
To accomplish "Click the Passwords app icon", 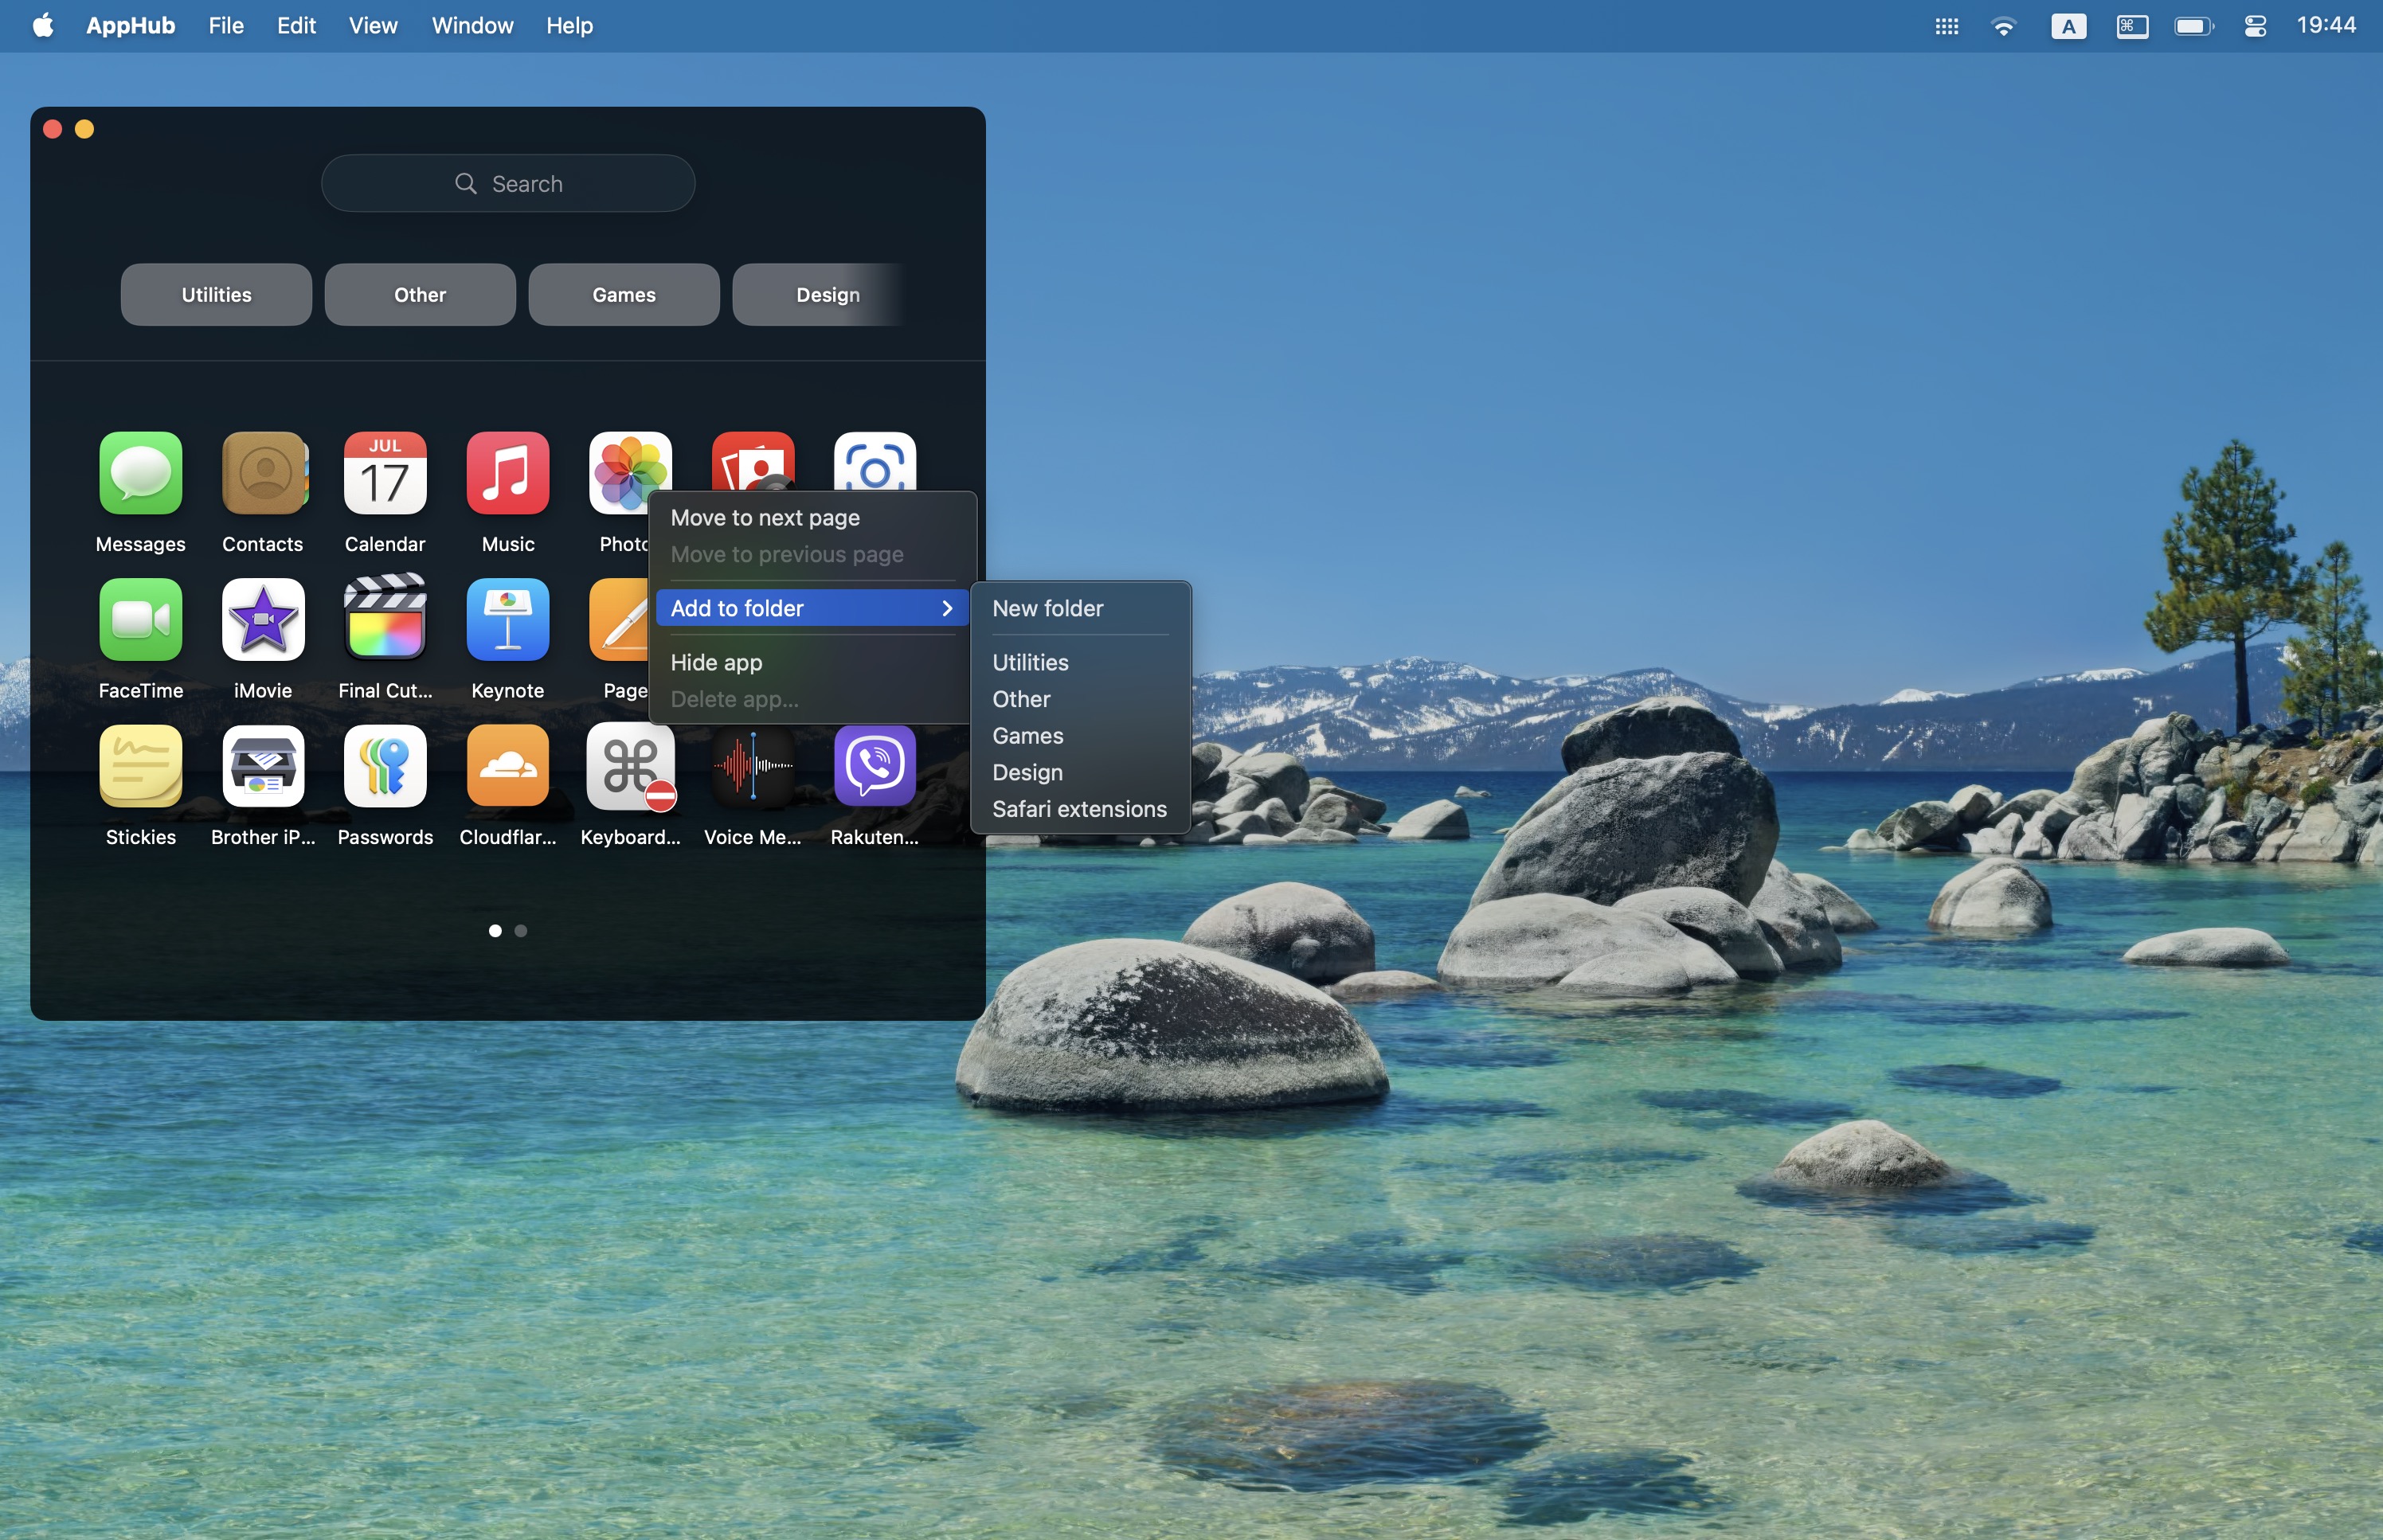I will [x=385, y=766].
